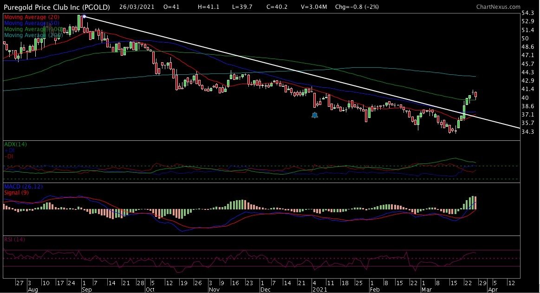Click the 38.6 price axis label
The width and height of the screenshot is (540, 293).
[528, 106]
